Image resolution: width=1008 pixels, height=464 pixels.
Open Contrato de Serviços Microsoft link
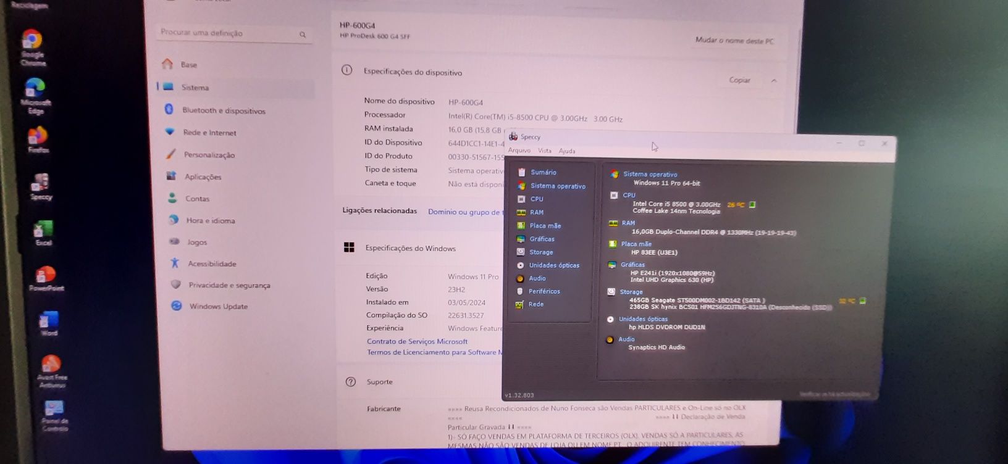tap(417, 341)
